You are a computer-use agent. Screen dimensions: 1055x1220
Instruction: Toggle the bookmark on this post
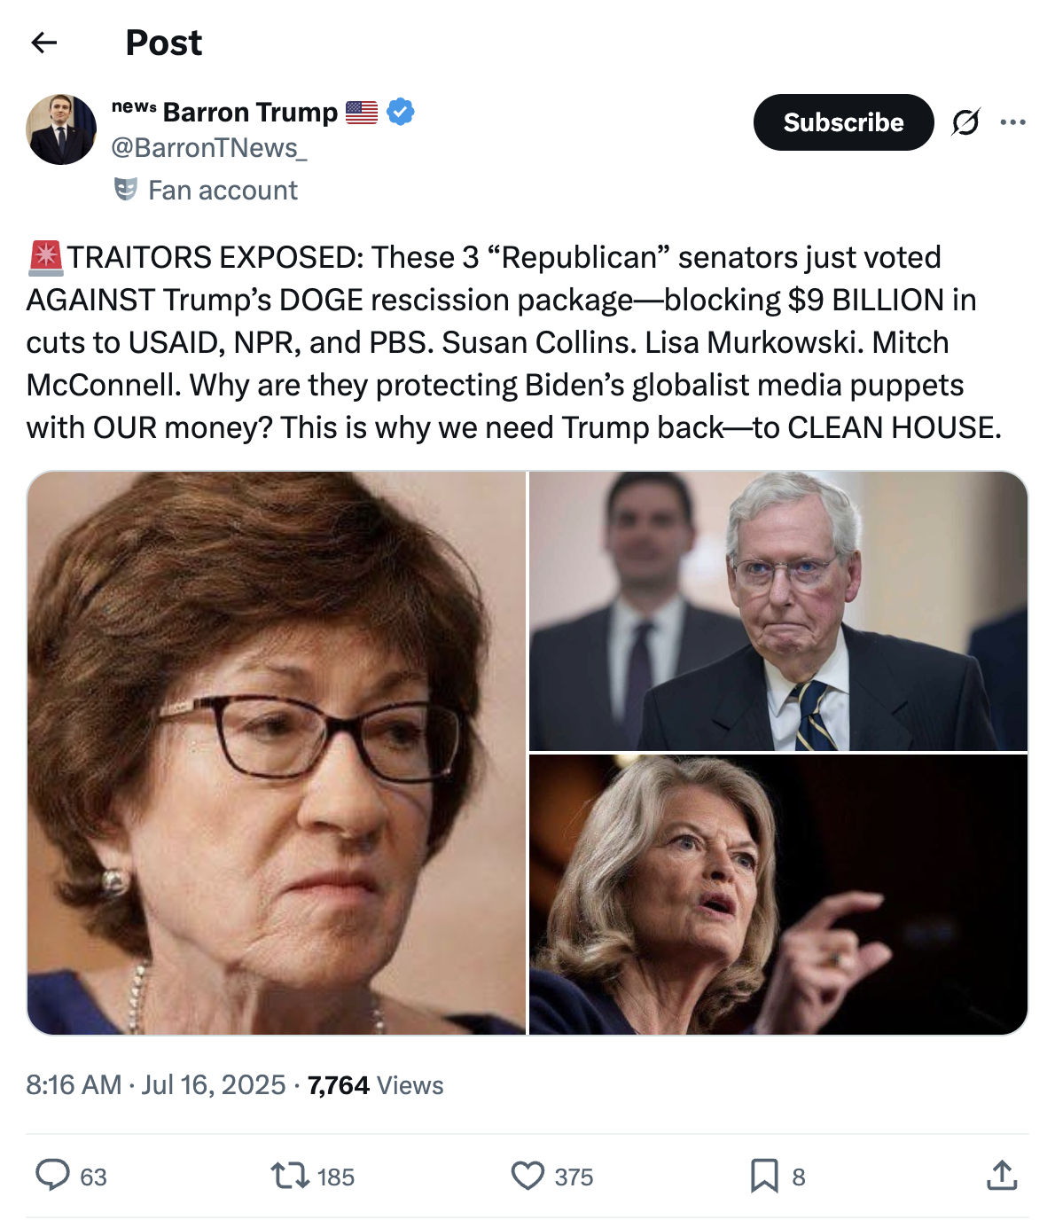[x=764, y=1176]
